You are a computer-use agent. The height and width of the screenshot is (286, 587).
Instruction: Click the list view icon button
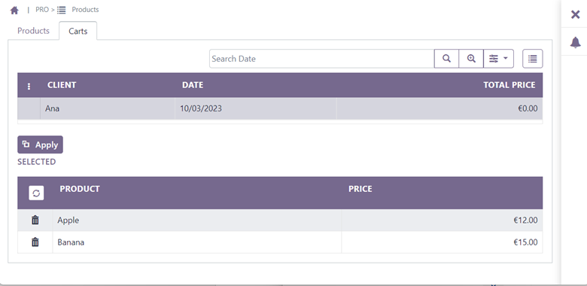pyautogui.click(x=532, y=59)
